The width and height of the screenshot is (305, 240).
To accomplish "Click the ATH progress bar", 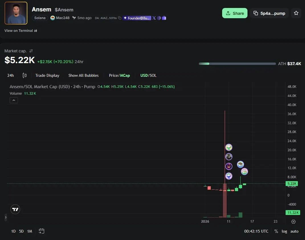I will (x=237, y=64).
